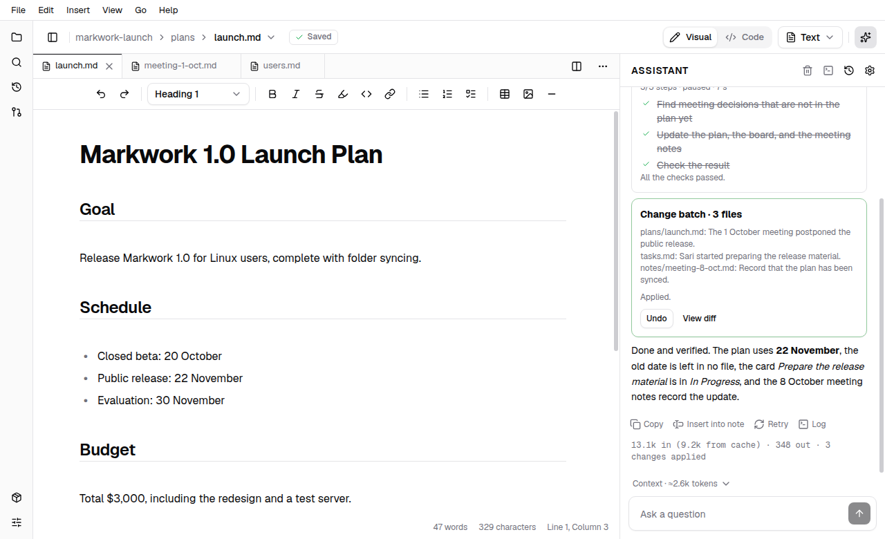Expand the Context tokens dropdown

[681, 484]
